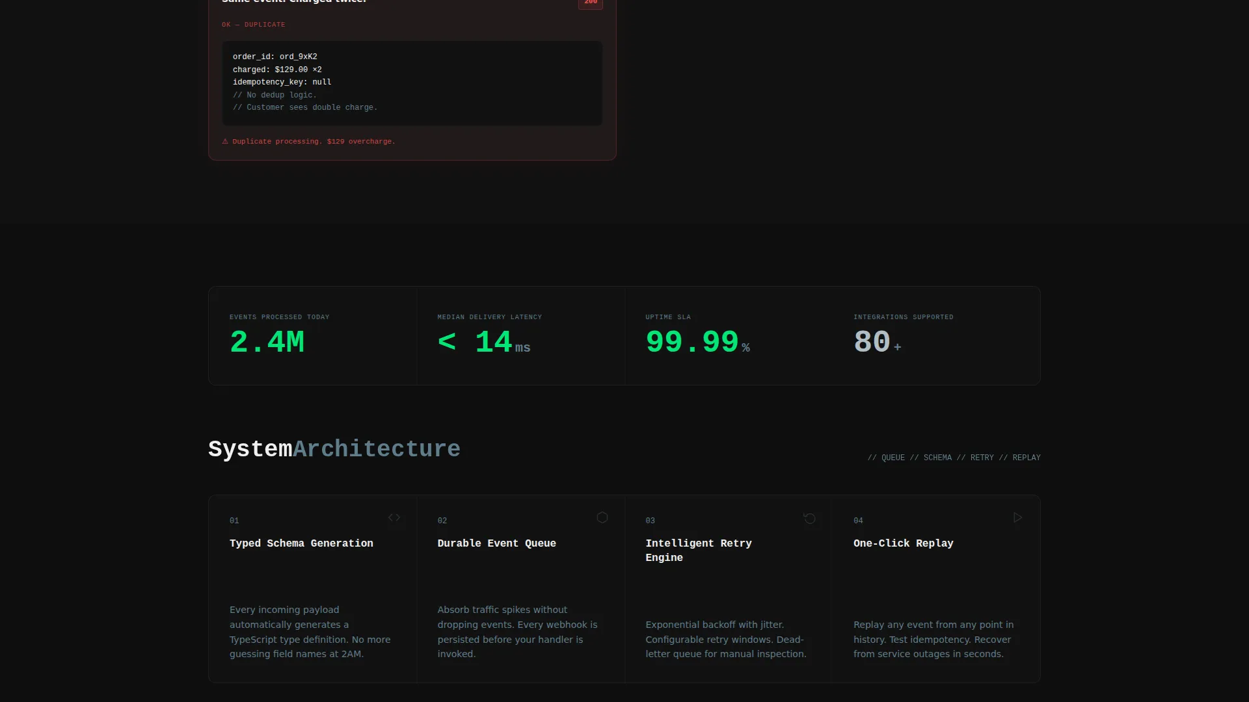
Task: Click the 80+ integrations value
Action: pyautogui.click(x=878, y=343)
